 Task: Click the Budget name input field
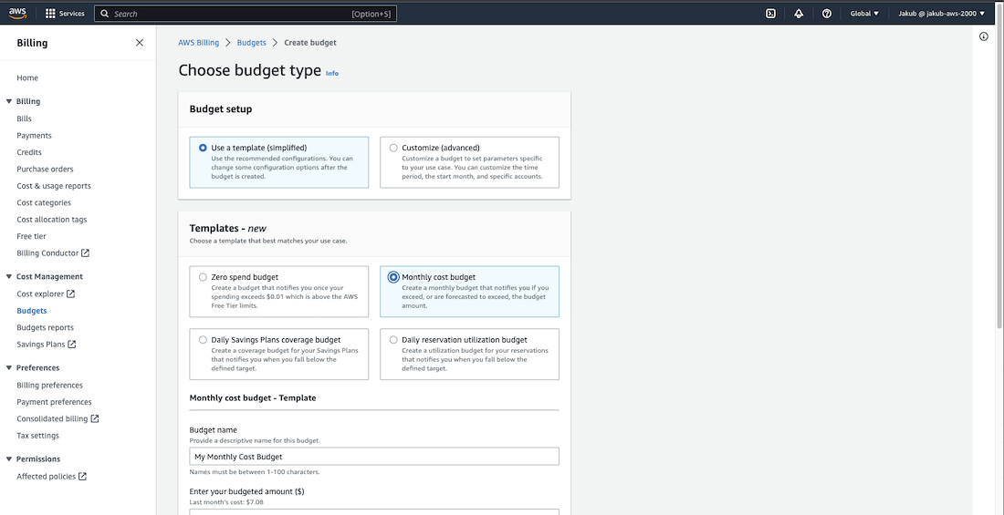[x=374, y=456]
